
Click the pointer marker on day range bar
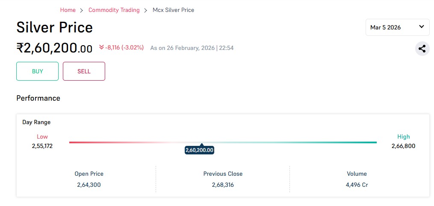pos(201,145)
